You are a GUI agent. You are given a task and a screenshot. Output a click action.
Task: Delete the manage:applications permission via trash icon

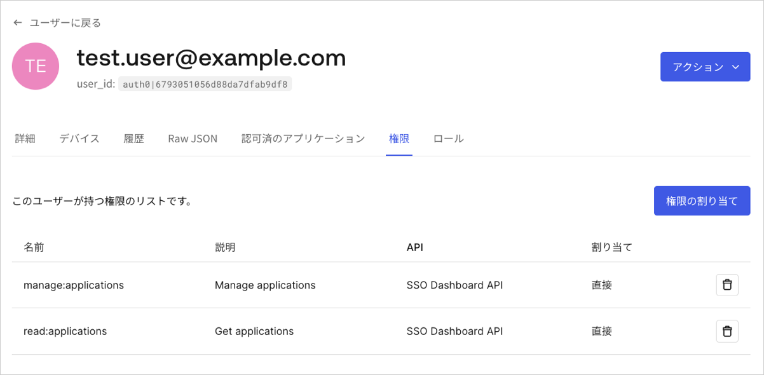(x=727, y=285)
